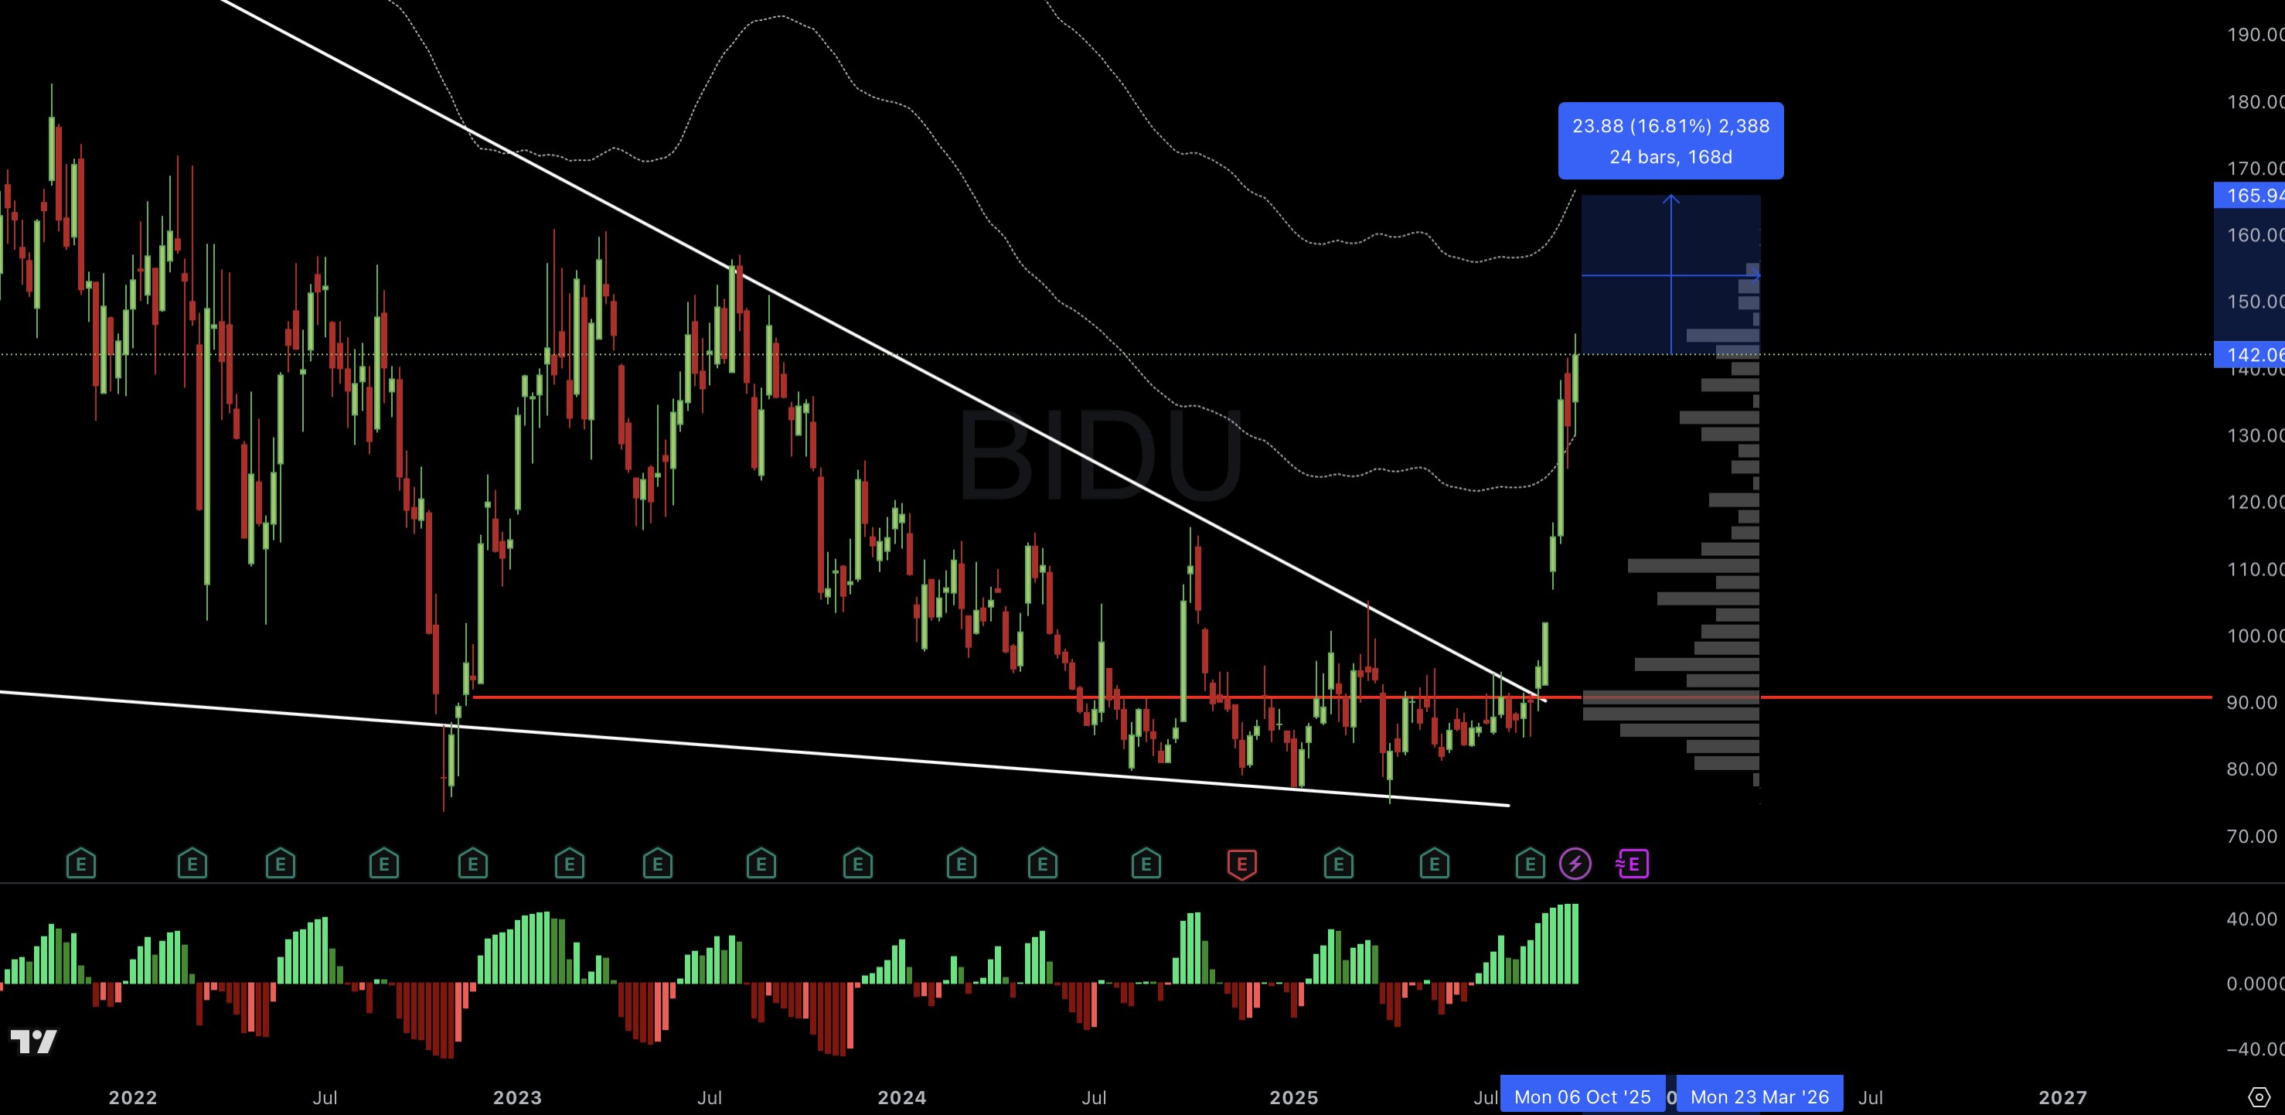Click the 2024 label on time axis
The height and width of the screenshot is (1115, 2285).
click(x=902, y=1097)
